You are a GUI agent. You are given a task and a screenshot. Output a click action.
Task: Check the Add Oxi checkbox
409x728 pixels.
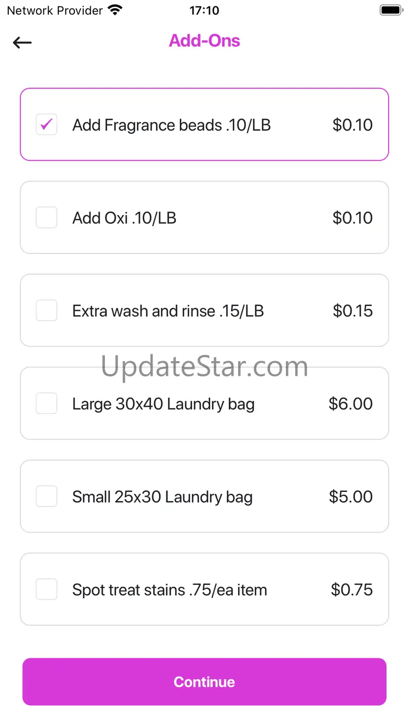pyautogui.click(x=47, y=217)
